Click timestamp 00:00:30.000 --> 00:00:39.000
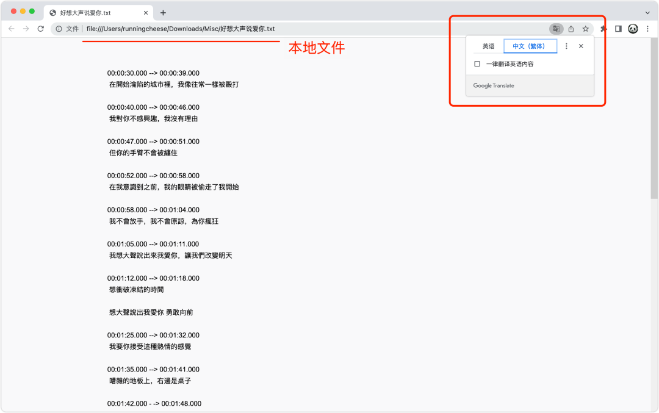The width and height of the screenshot is (659, 413). tap(153, 73)
